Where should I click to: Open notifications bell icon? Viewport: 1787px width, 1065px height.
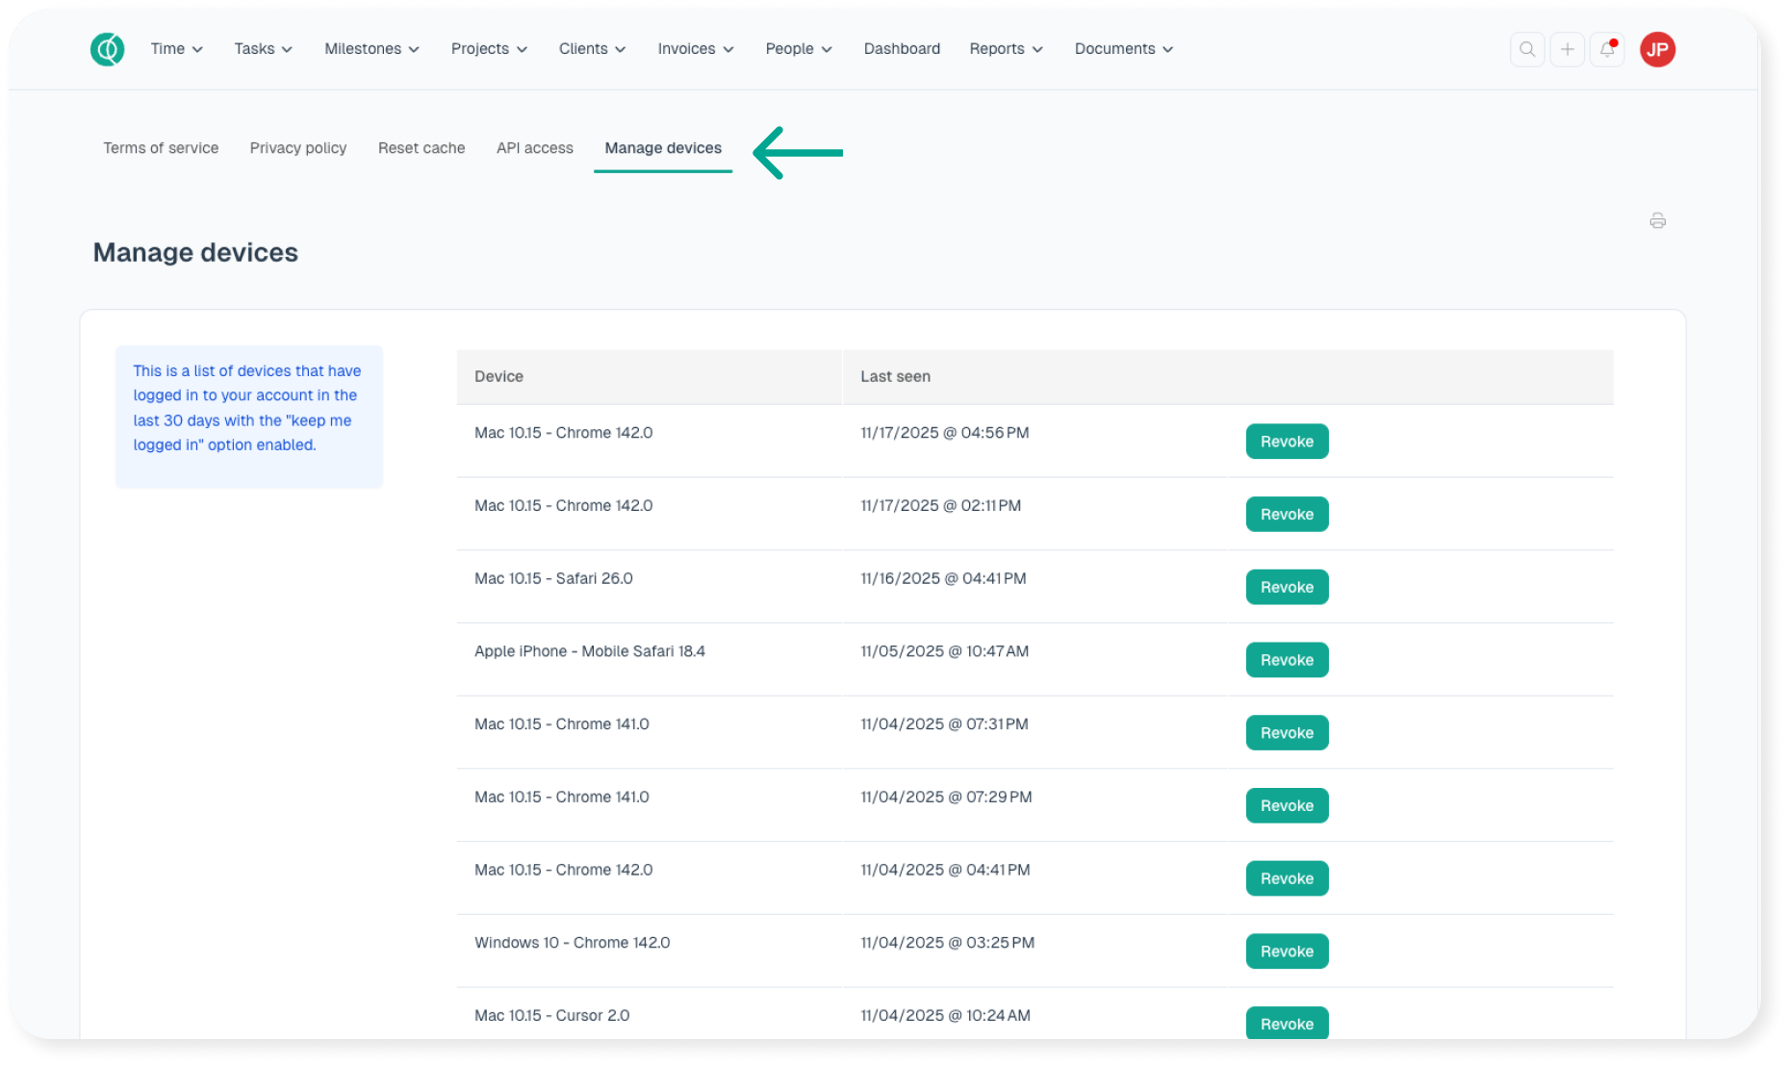(x=1607, y=49)
